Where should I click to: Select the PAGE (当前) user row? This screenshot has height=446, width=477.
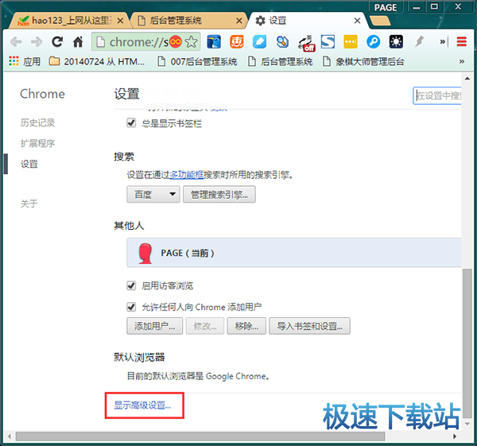(x=294, y=253)
